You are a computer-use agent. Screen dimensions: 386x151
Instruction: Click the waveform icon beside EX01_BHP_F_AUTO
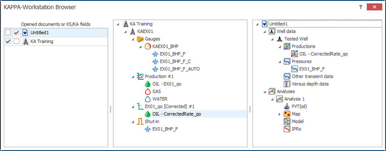pos(155,69)
